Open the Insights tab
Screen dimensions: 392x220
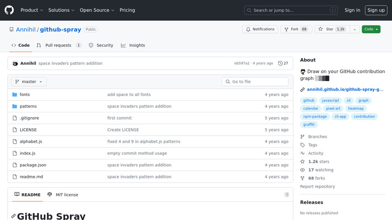coord(133,45)
